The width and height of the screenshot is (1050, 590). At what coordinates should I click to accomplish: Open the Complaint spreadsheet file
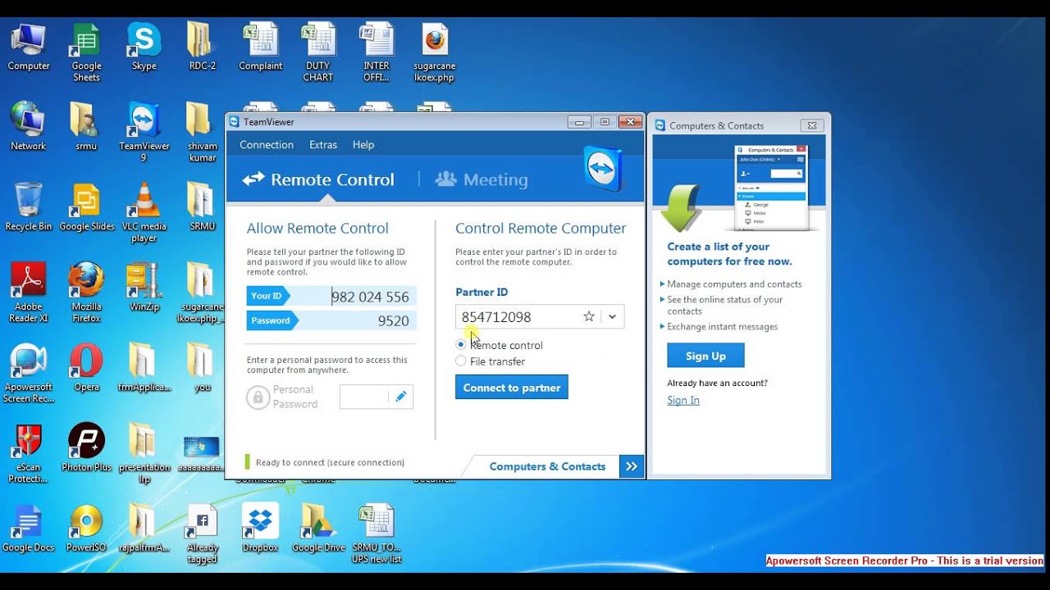point(260,47)
